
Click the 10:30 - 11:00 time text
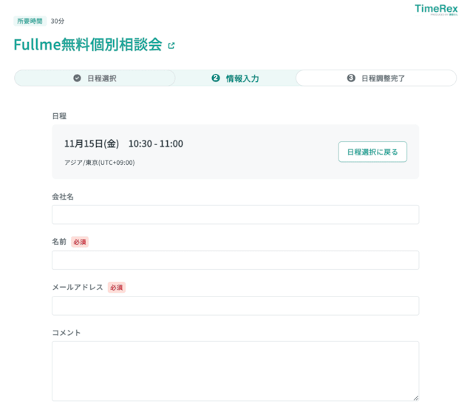point(156,143)
